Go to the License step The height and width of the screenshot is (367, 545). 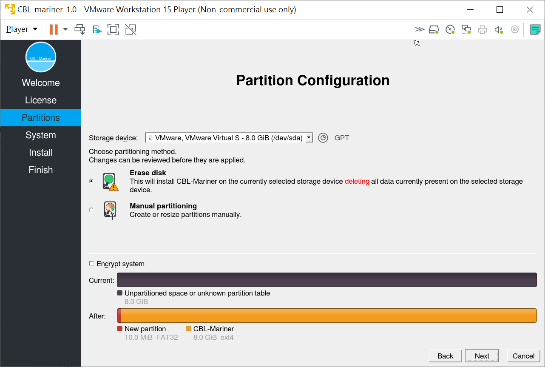point(41,100)
